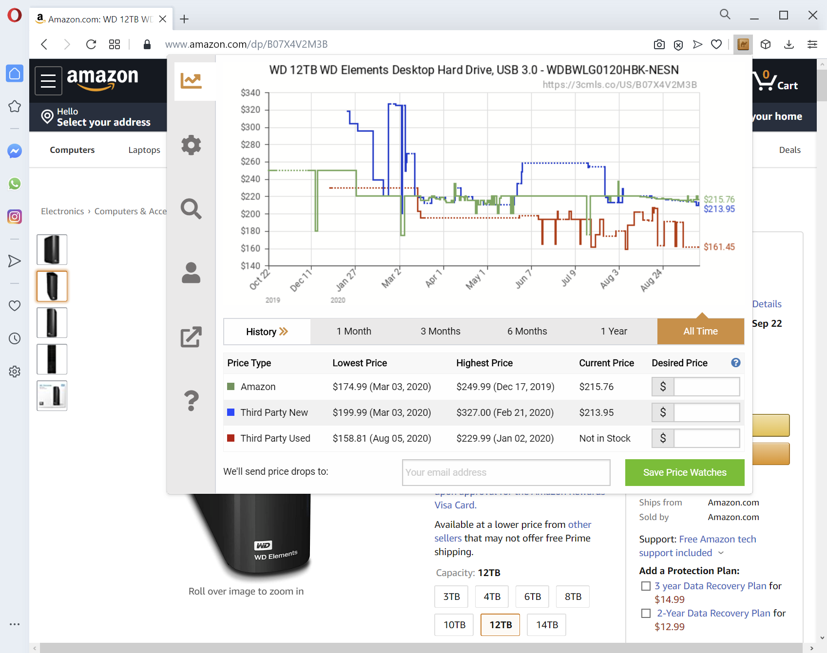Screen dimensions: 827x653
Task: Open the Computers navigation item
Action: tap(72, 150)
